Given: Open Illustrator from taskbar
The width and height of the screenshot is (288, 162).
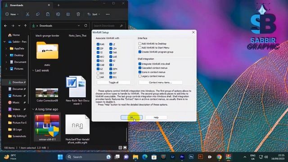Looking at the screenshot, I should point(200,157).
